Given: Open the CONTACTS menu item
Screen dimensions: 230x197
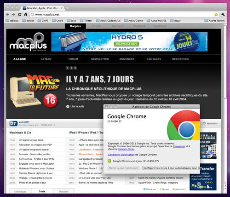Looking at the screenshot, I should click(154, 59).
